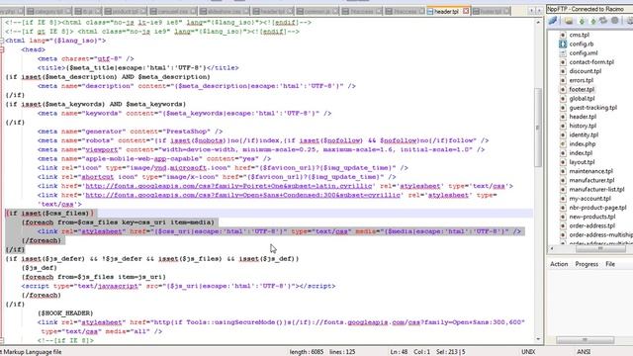Select contact-form.tpl in the FTP tree
The width and height of the screenshot is (633, 356).
[x=591, y=62]
